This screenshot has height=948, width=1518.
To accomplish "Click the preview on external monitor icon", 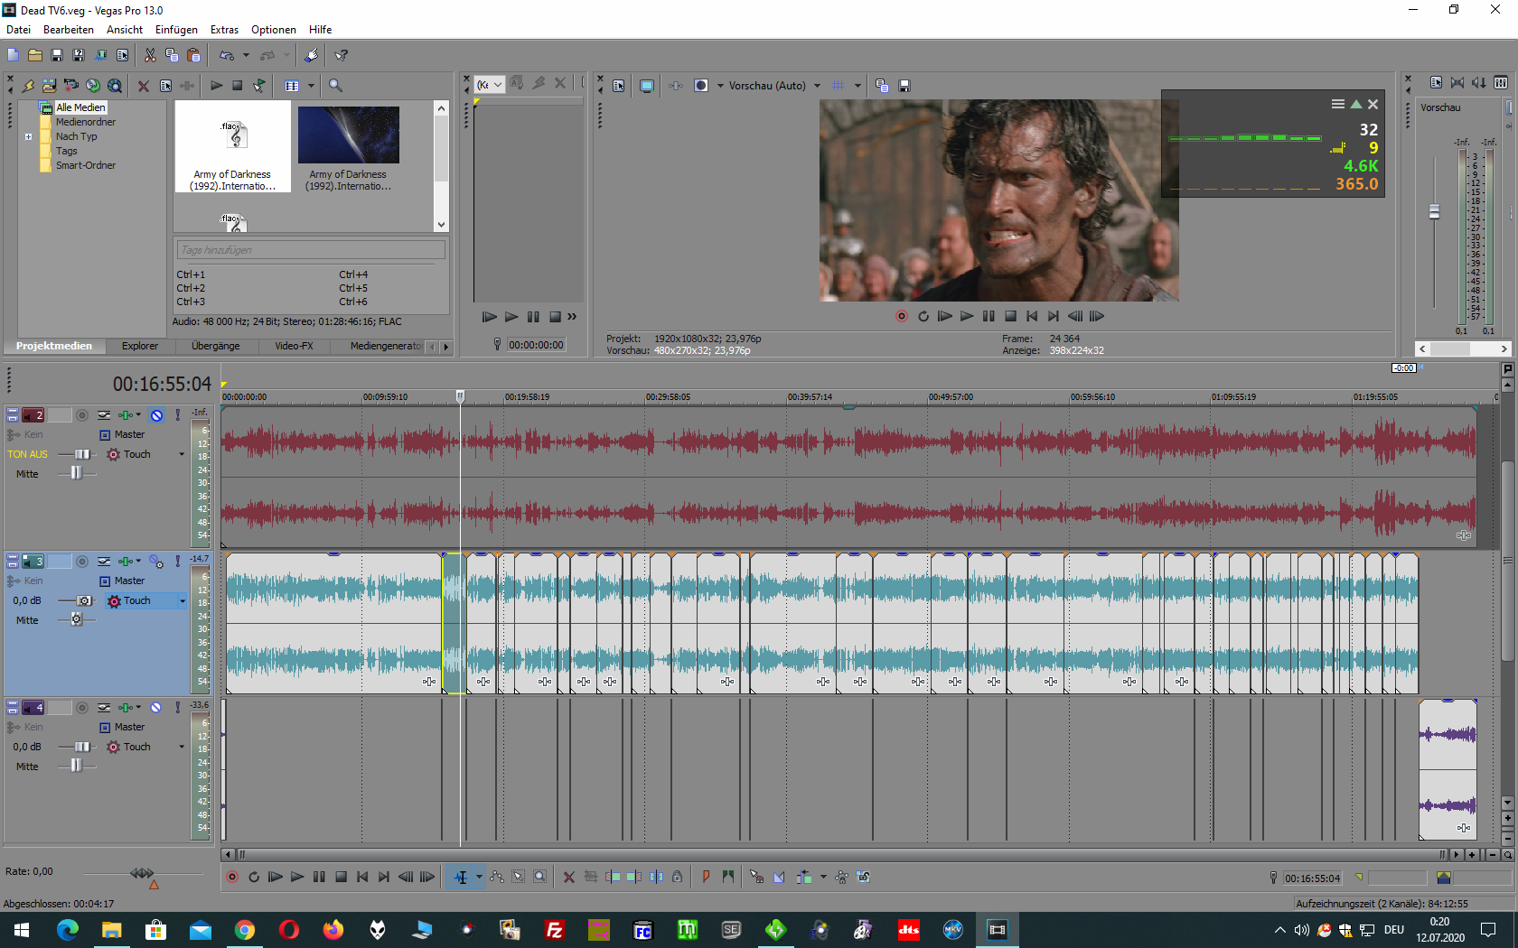I will (647, 86).
